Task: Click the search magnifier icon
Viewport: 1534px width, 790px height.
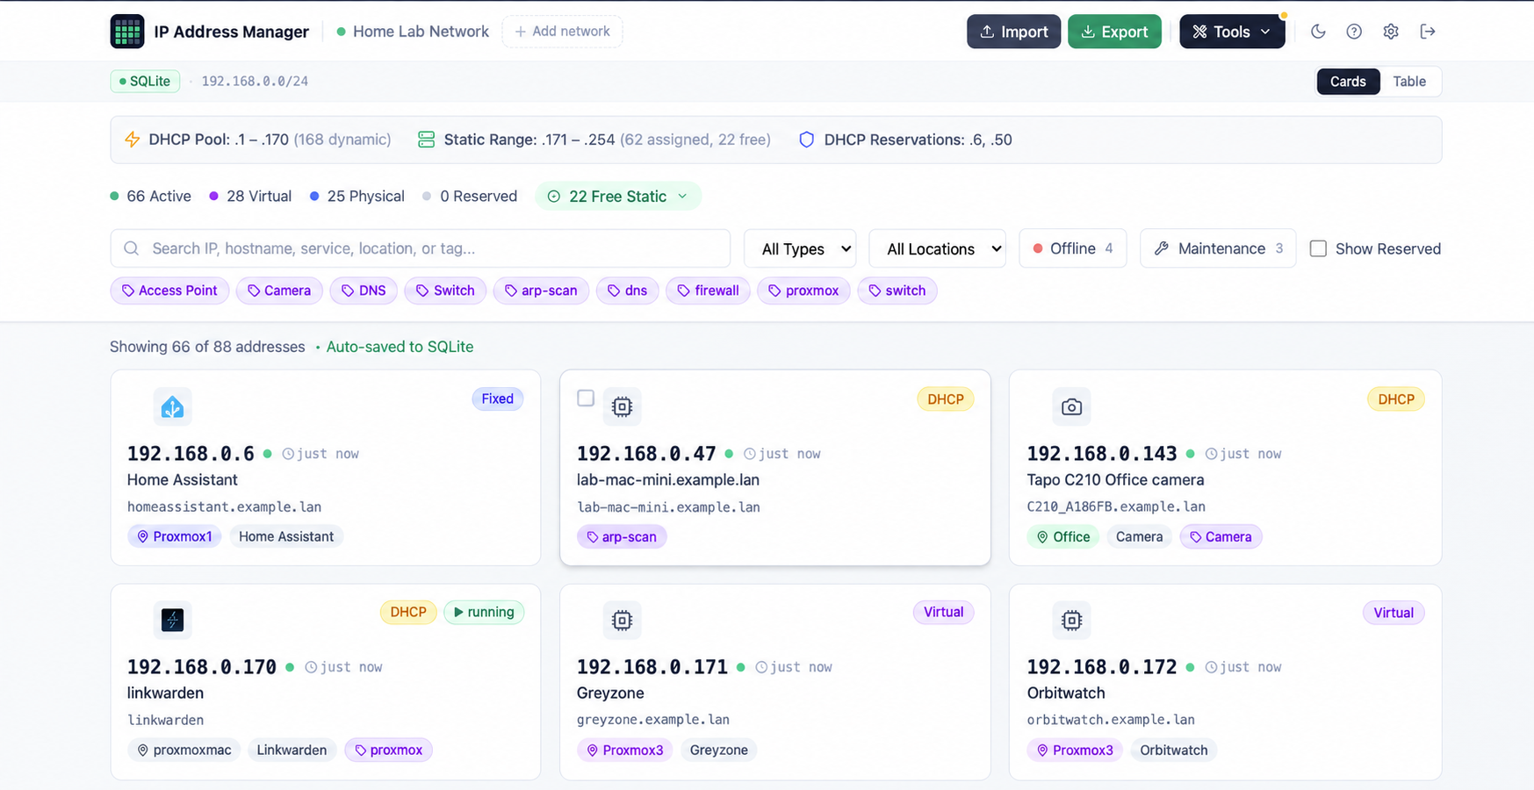Action: 132,248
